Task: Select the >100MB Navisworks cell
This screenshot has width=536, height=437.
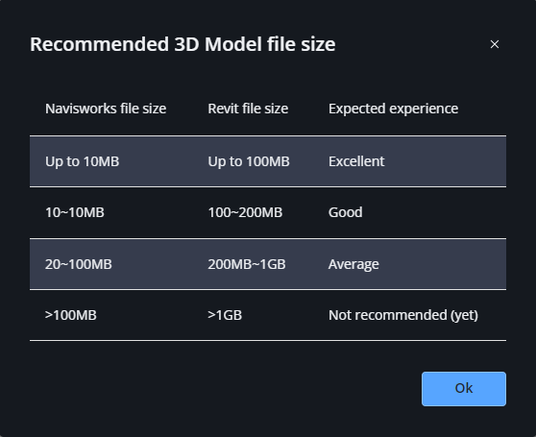Action: coord(70,315)
